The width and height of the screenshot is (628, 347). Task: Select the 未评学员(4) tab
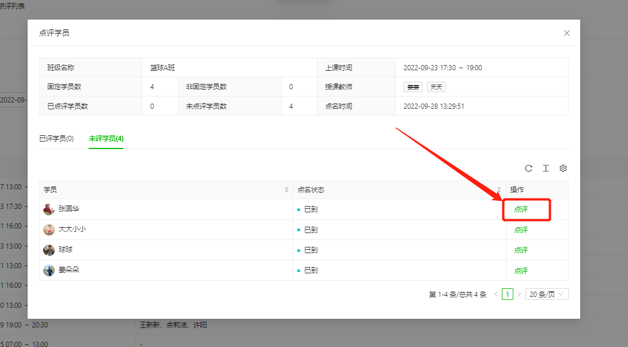pos(106,139)
